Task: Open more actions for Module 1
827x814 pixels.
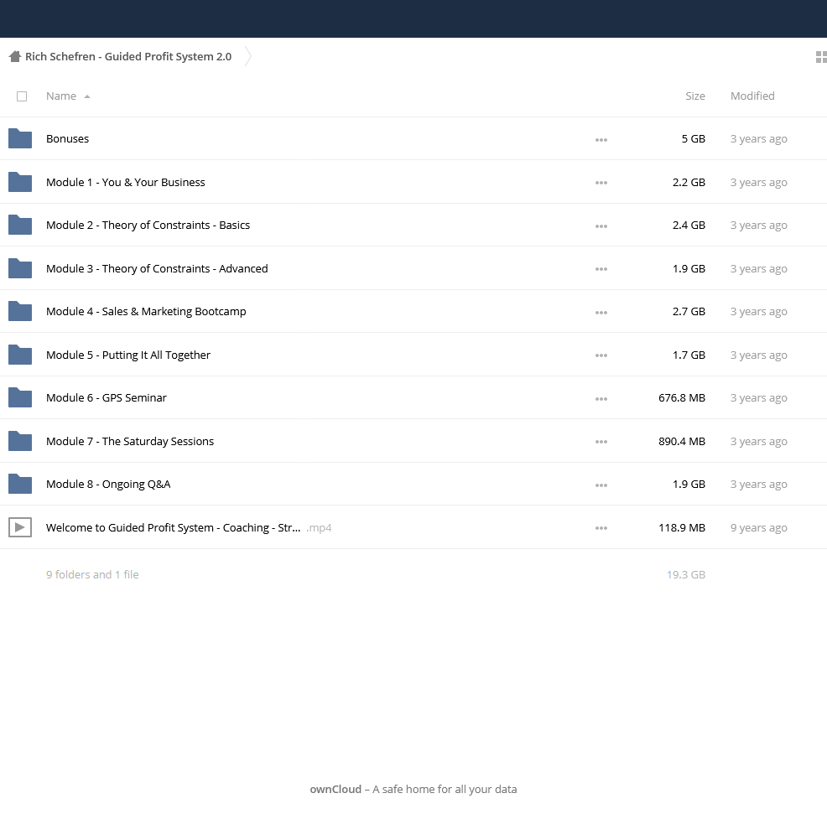Action: point(601,183)
